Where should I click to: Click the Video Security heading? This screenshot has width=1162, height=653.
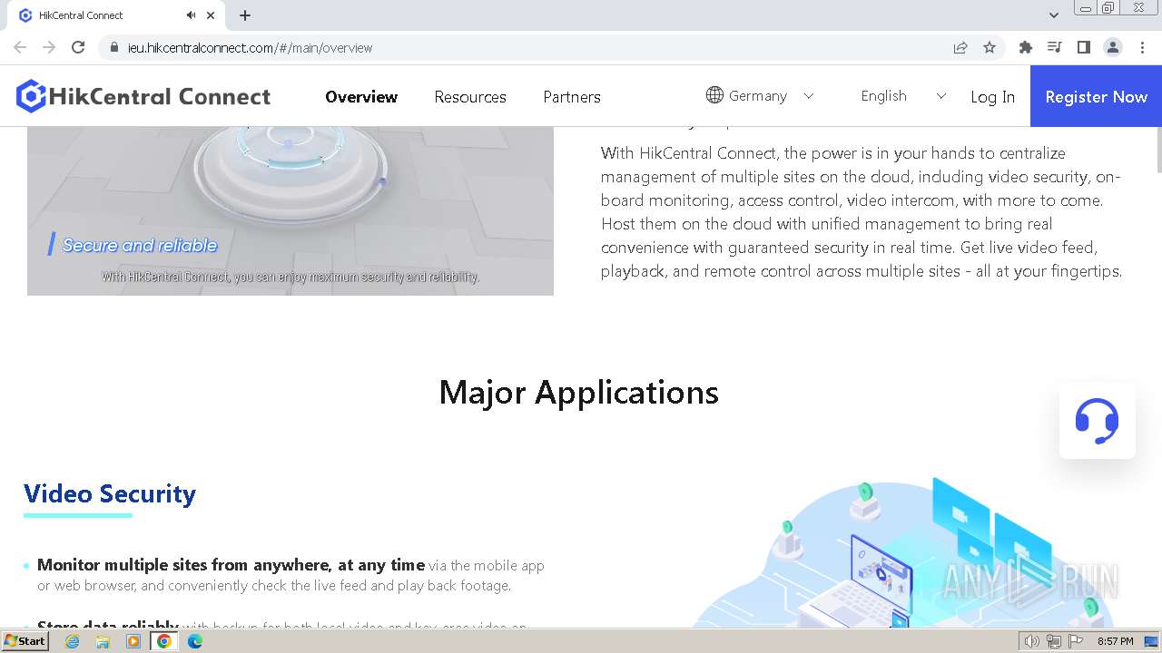click(x=110, y=493)
